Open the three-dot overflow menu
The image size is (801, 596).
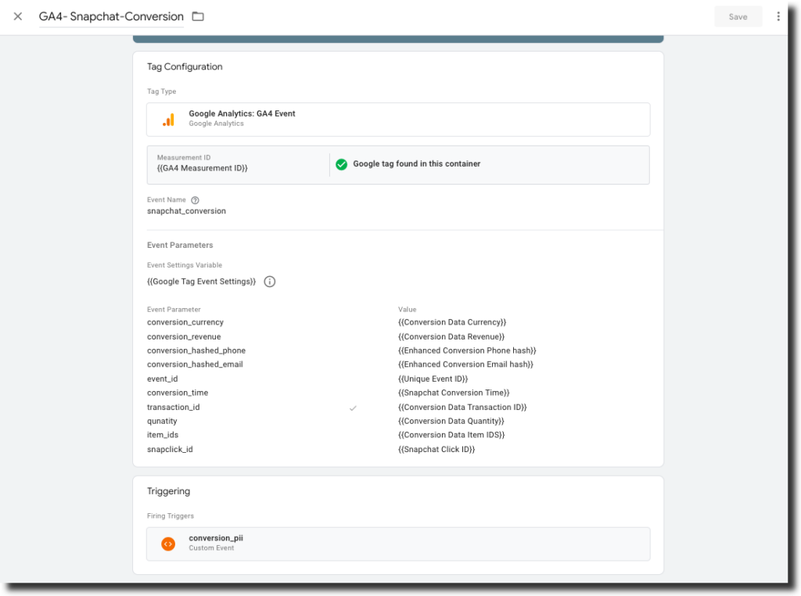(778, 16)
